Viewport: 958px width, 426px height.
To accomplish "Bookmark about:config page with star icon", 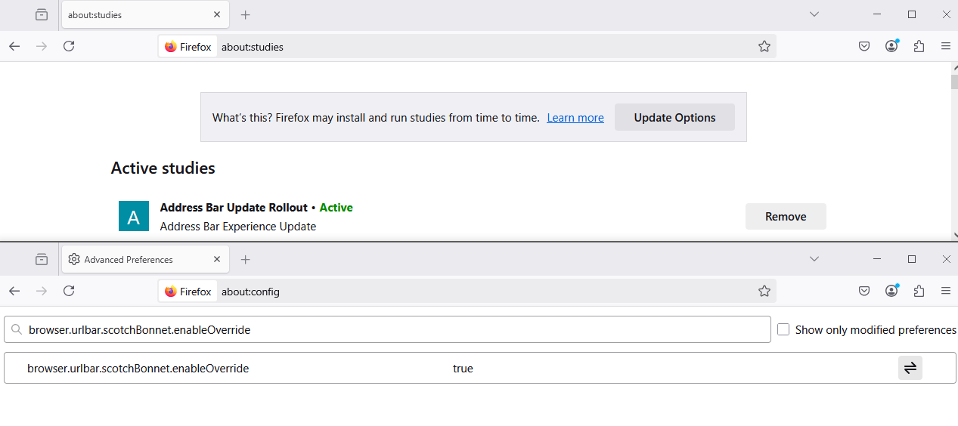I will [x=764, y=291].
